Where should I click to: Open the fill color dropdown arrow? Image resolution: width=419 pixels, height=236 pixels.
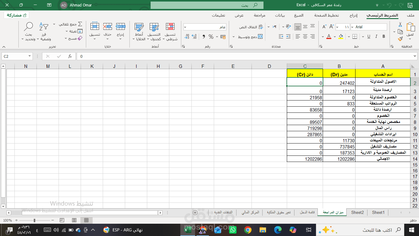pyautogui.click(x=335, y=37)
